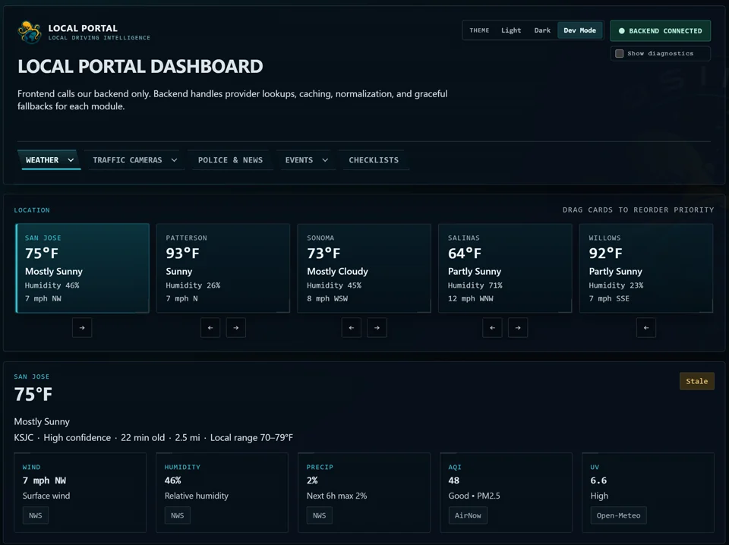The image size is (729, 545).
Task: Click '7 mph SSE' on Willows card
Action: (x=609, y=298)
